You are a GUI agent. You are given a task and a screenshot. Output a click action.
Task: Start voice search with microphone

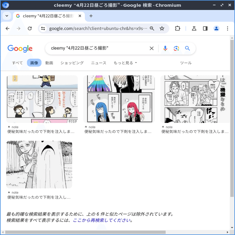165,48
